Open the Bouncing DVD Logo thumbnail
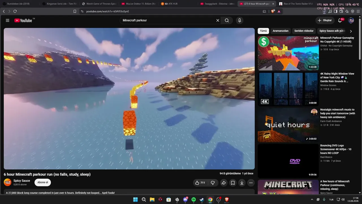 pos(288,161)
